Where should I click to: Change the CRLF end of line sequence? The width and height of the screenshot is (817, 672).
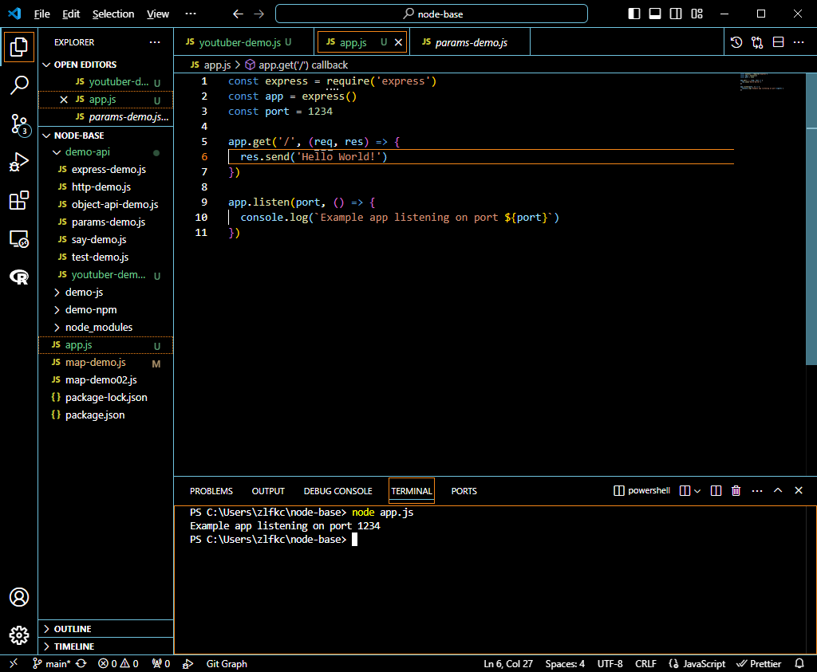(645, 663)
